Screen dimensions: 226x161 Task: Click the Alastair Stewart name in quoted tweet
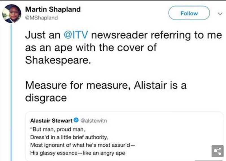coord(51,121)
